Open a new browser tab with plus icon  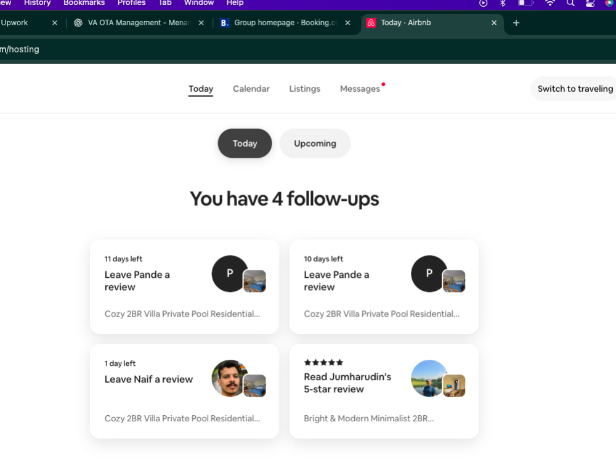click(516, 23)
